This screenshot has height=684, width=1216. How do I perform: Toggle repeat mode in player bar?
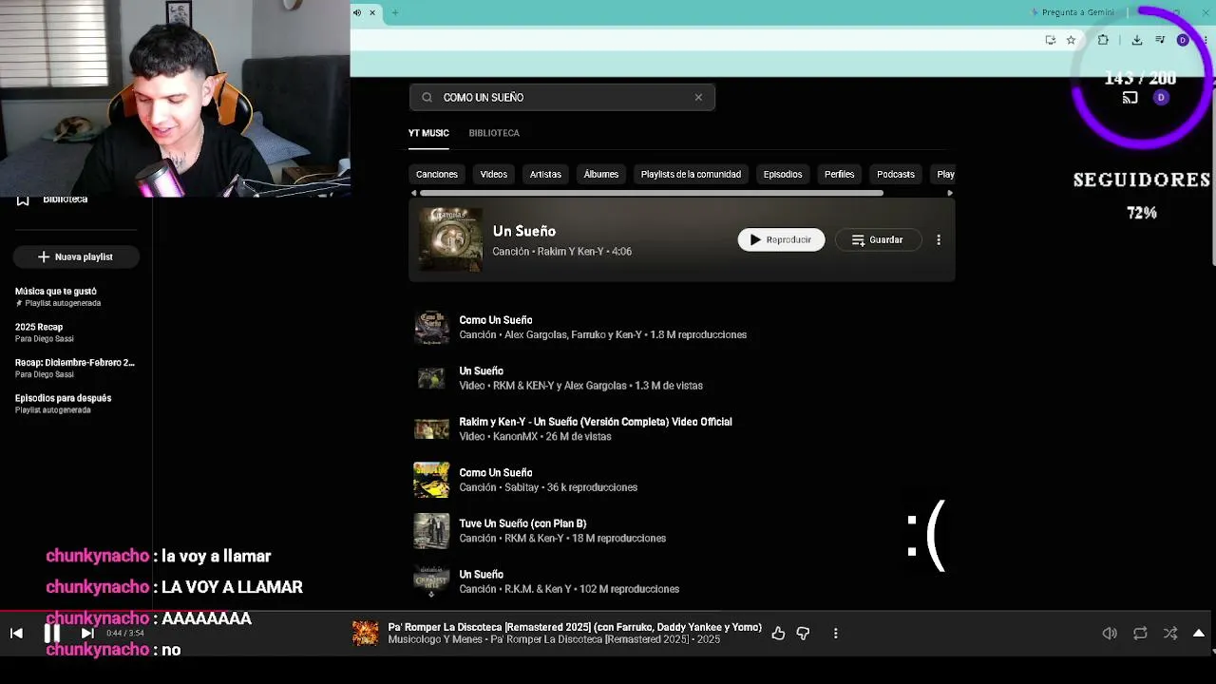tap(1140, 633)
